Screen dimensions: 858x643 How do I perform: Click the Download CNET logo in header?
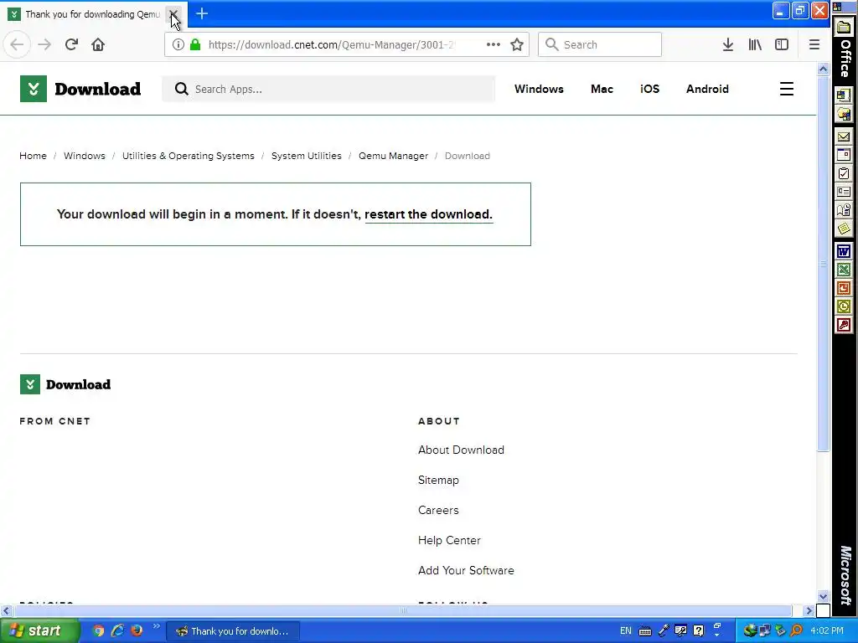80,89
